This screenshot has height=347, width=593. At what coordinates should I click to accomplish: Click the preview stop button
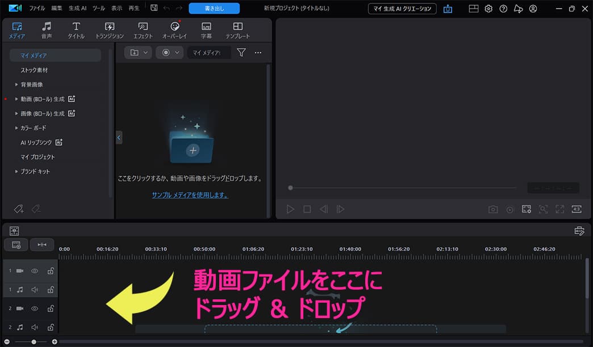click(x=307, y=209)
